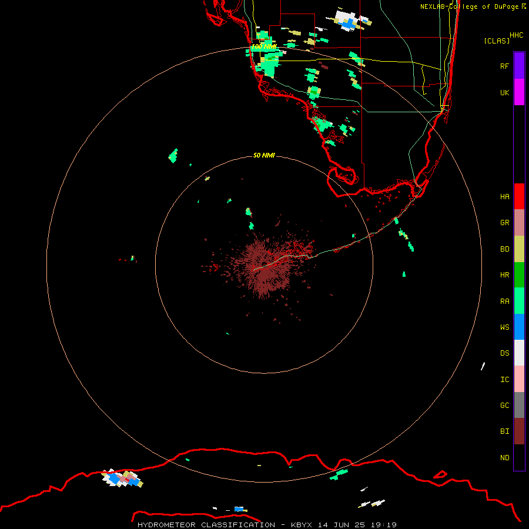Image resolution: width=529 pixels, height=529 pixels.
Task: Click the ND black legend swatch
Action: (x=519, y=457)
